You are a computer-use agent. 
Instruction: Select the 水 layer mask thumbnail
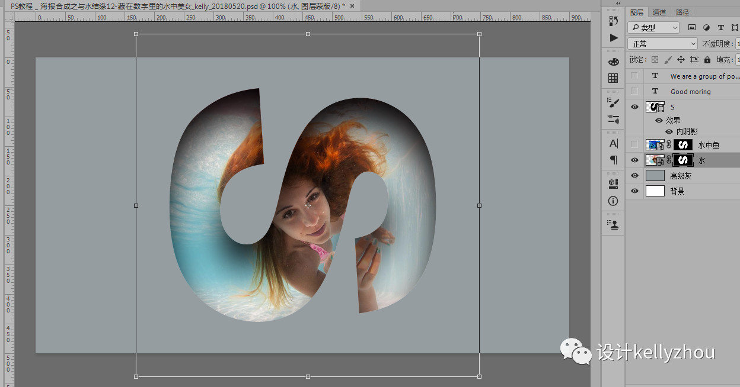(683, 160)
